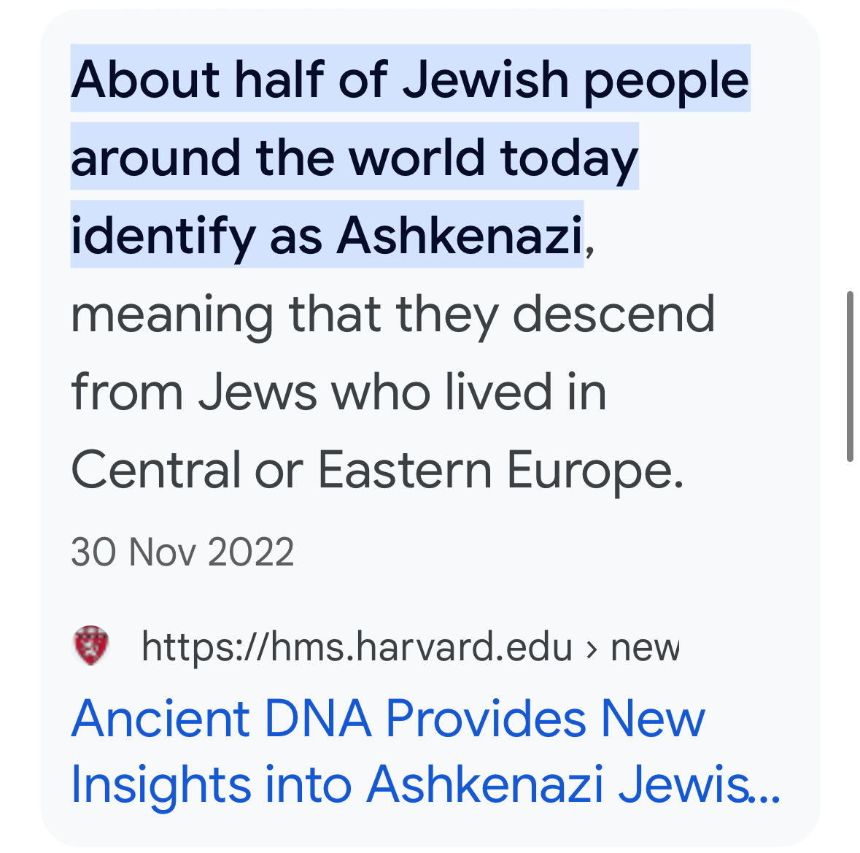Screen dimensions: 860x853
Task: Open the hms.harvard.edu URL text
Action: pyautogui.click(x=357, y=646)
